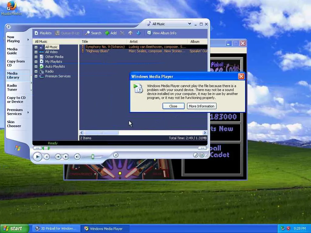The width and height of the screenshot is (311, 233).
Task: Select Symphony No. 9 (Scherzo) track
Action: tap(105, 47)
